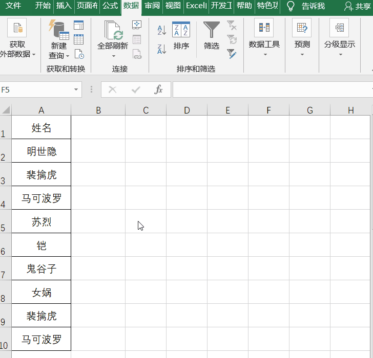Click From Table icon in Get & Transform
The width and height of the screenshot is (373, 358).
(x=78, y=39)
